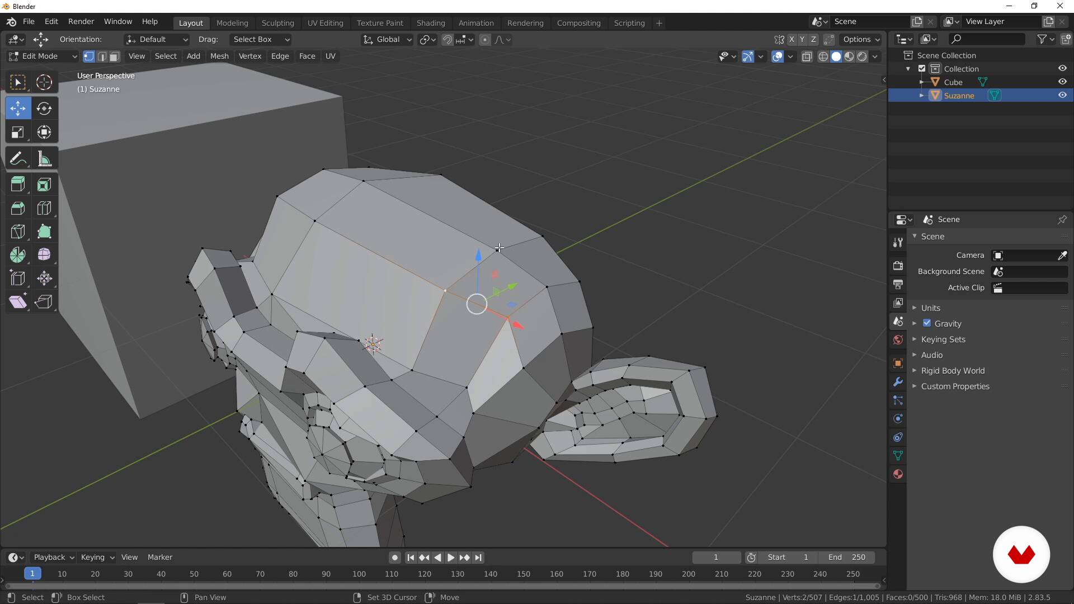The height and width of the screenshot is (604, 1074).
Task: Select the Edge Slide tool
Action: coord(18,279)
